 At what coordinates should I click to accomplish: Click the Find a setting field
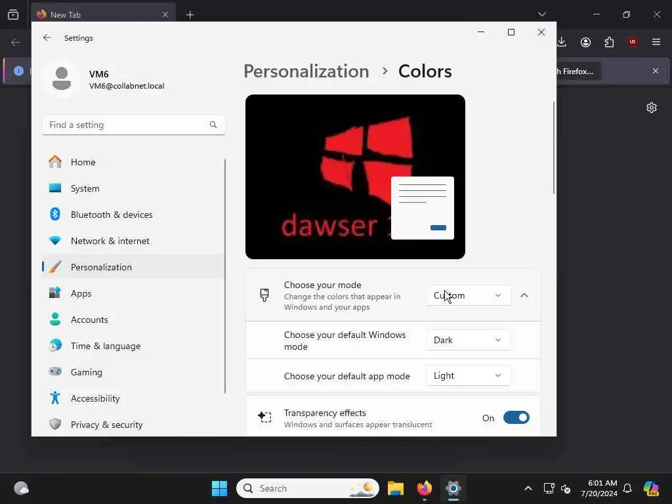(x=133, y=125)
